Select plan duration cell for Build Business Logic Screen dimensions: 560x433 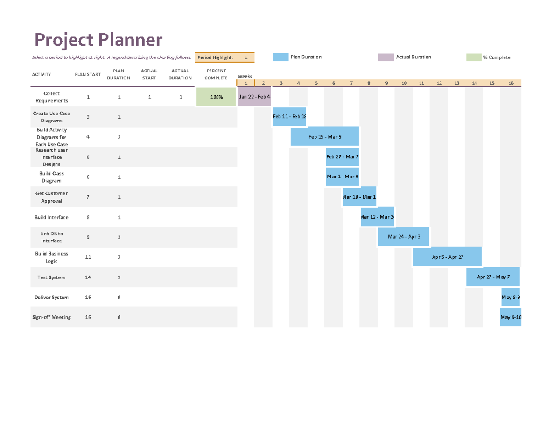click(119, 257)
